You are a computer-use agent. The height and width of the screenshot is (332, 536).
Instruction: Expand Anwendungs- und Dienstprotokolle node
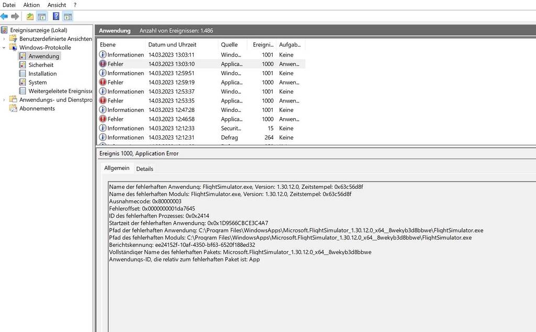(x=4, y=100)
